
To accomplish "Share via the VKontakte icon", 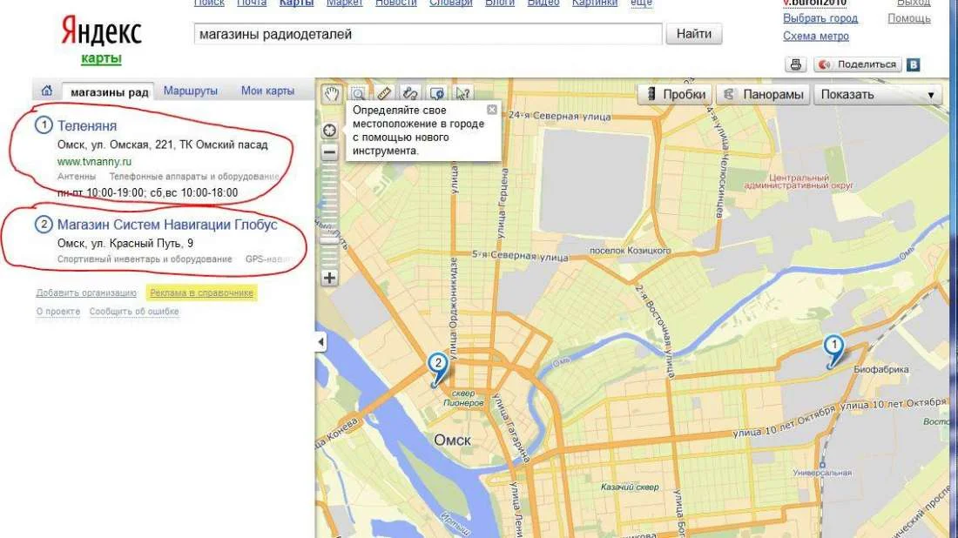I will pos(913,64).
